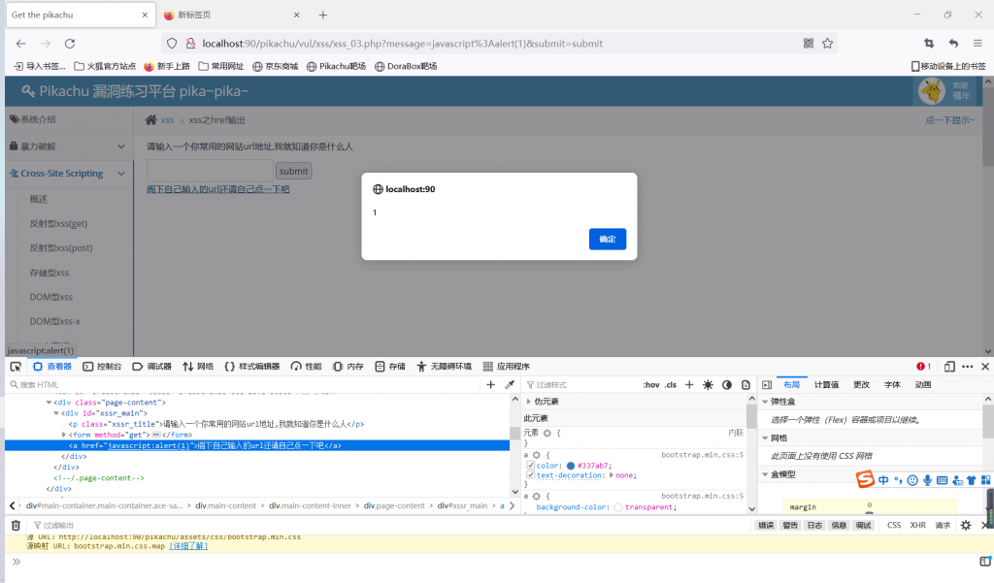Collapse the 弹性盒 flexbox section

click(765, 402)
